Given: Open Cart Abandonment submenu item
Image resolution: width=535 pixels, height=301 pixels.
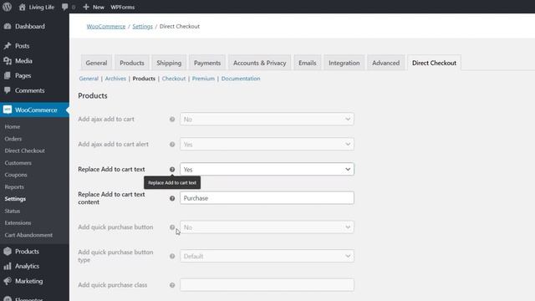Looking at the screenshot, I should click(x=28, y=235).
